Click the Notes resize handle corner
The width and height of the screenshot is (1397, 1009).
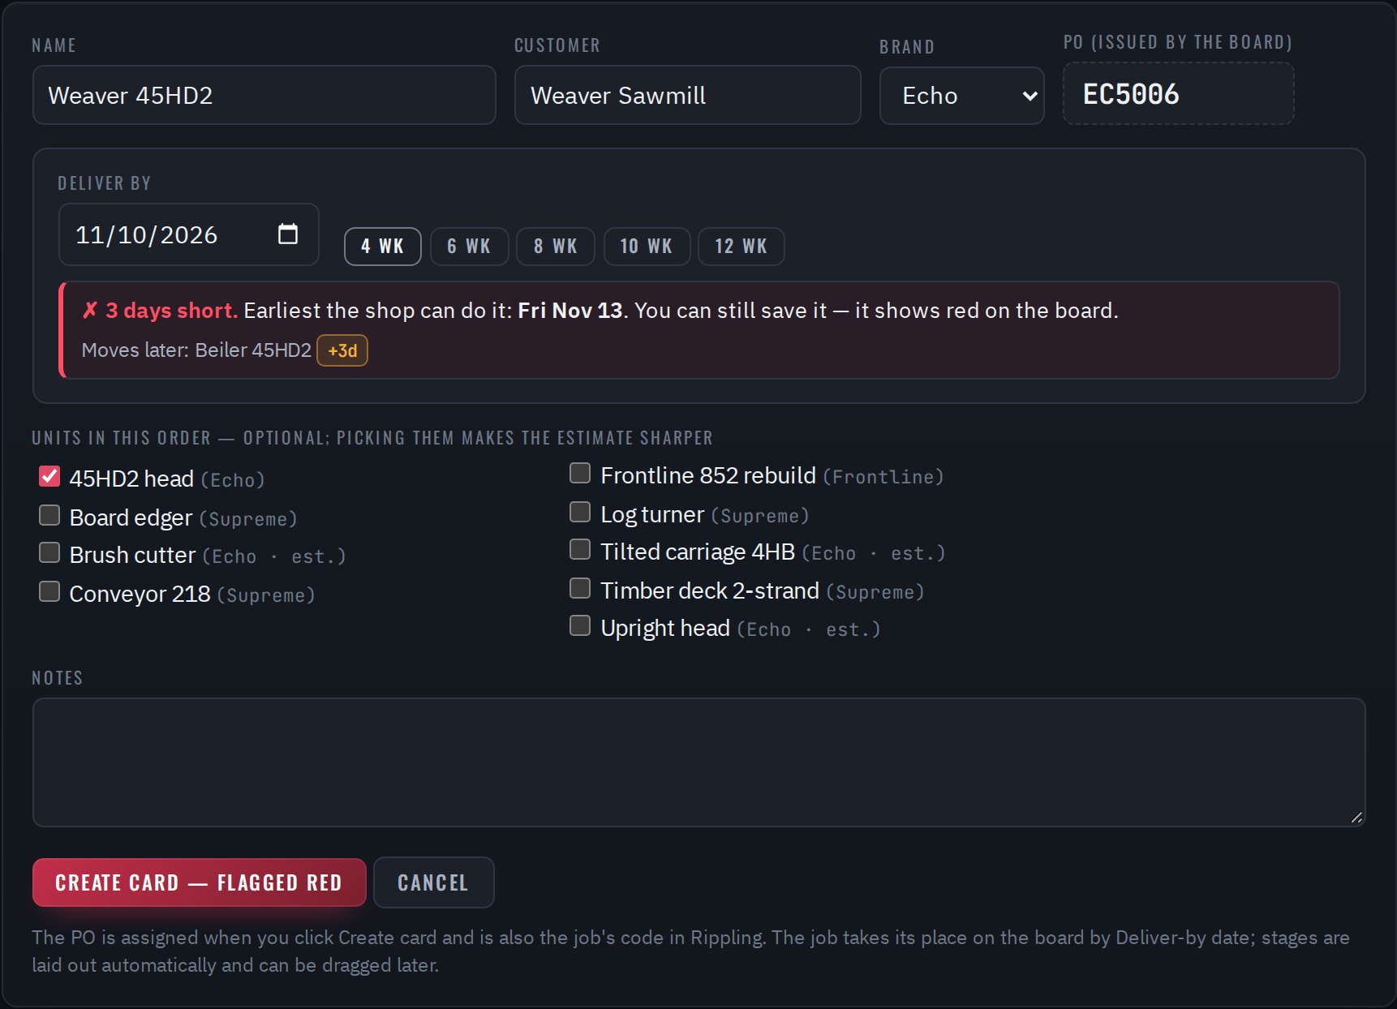[x=1356, y=818]
